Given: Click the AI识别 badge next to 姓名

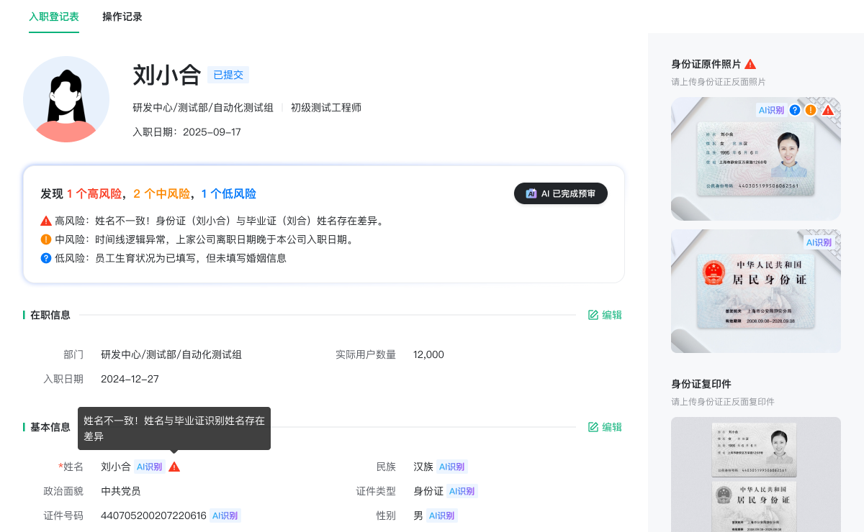Looking at the screenshot, I should pyautogui.click(x=148, y=466).
